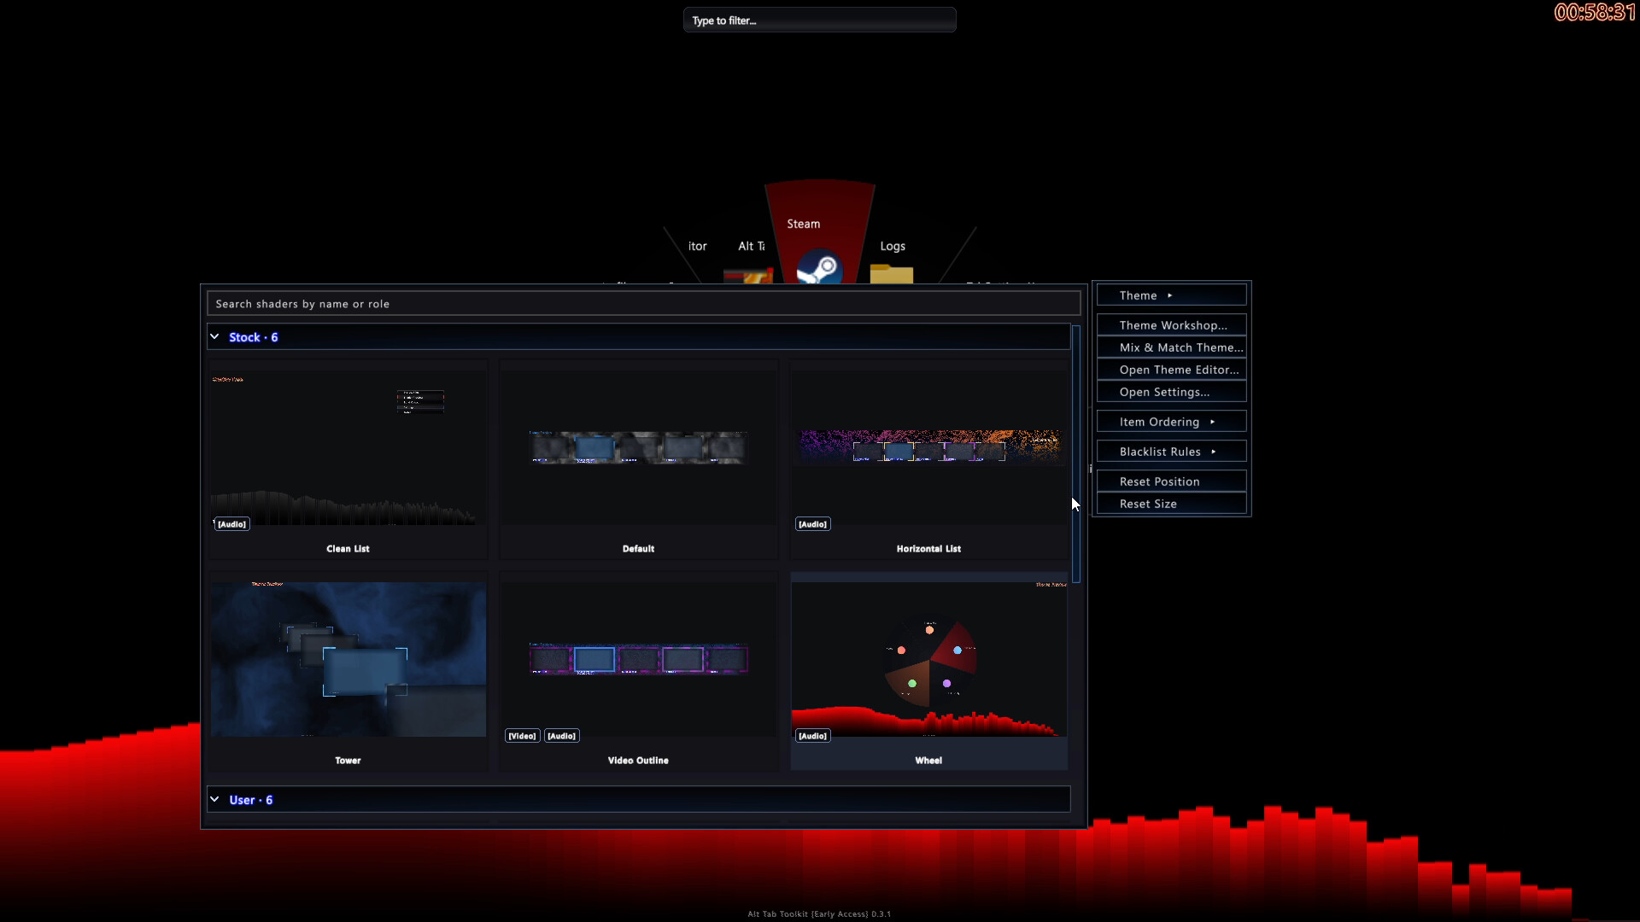Image resolution: width=1640 pixels, height=922 pixels.
Task: Click the Stock · 6 section title
Action: click(253, 337)
